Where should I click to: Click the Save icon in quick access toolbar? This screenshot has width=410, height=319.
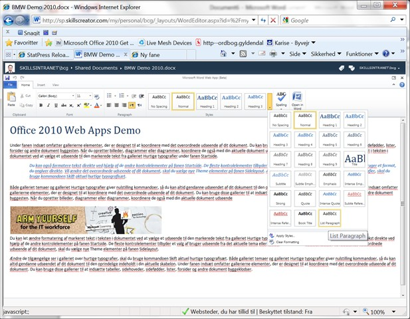point(7,78)
